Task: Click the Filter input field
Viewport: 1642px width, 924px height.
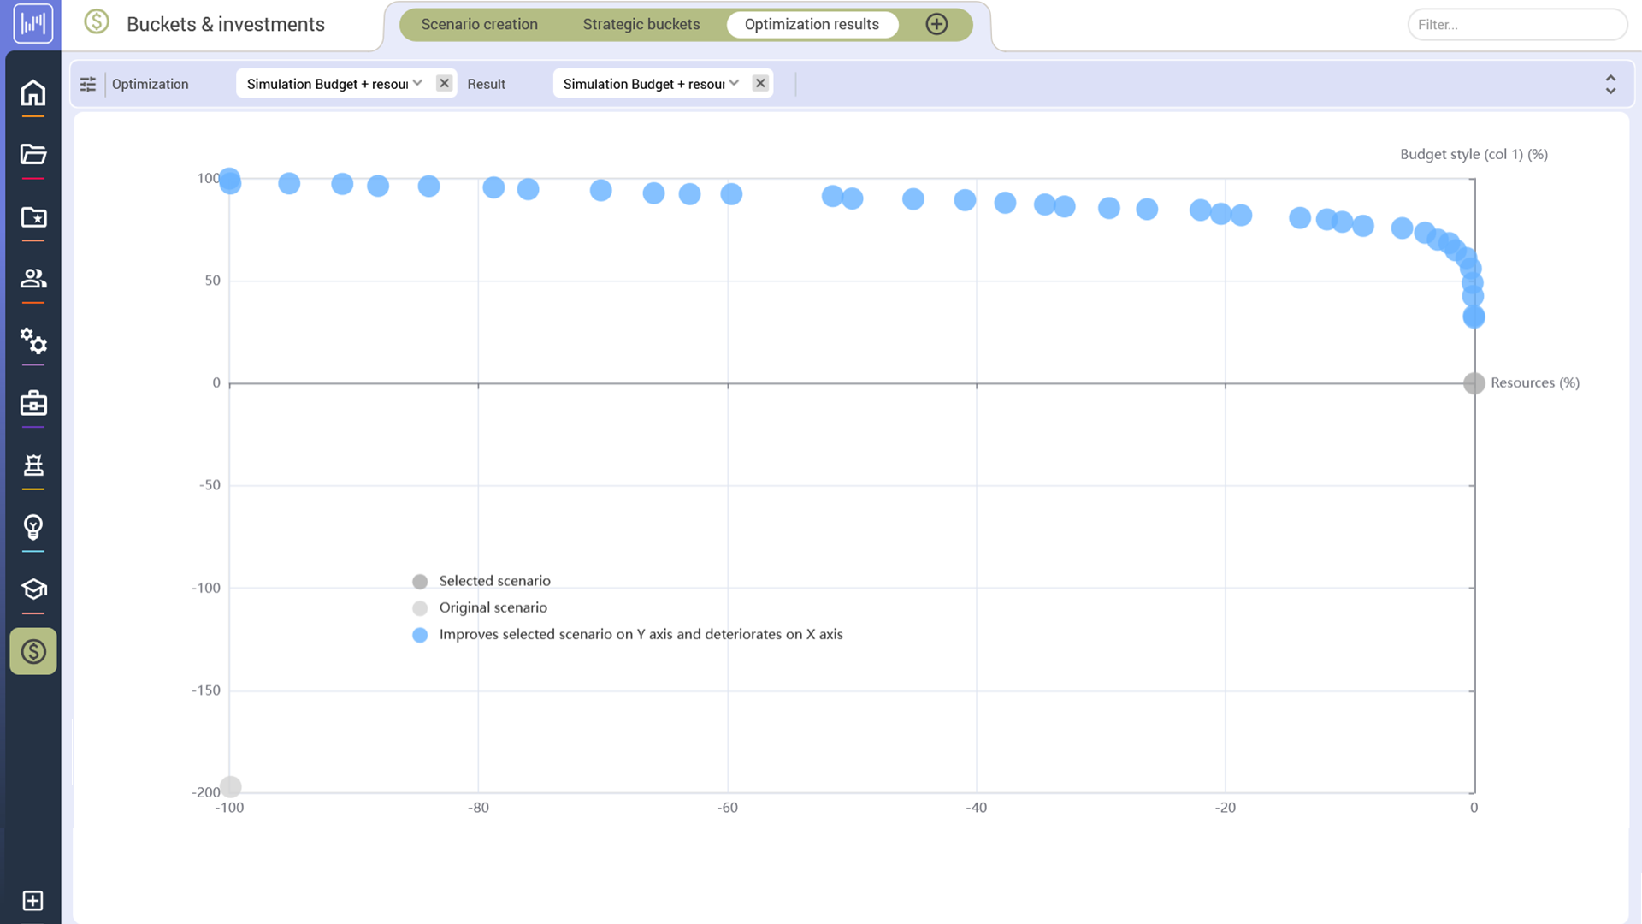Action: click(1518, 24)
